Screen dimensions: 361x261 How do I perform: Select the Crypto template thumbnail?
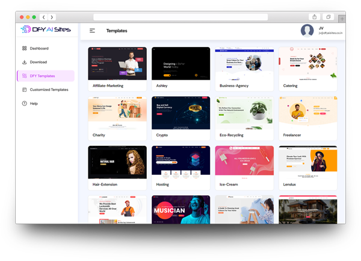click(x=180, y=113)
